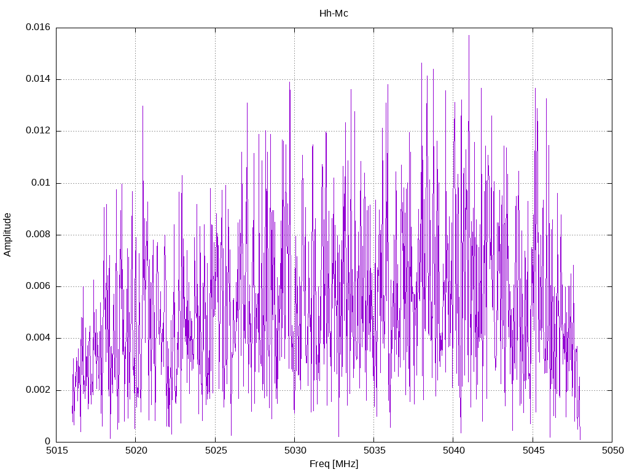The image size is (629, 472).
Task: Click the y-axis value 0.01
Action: 41,183
